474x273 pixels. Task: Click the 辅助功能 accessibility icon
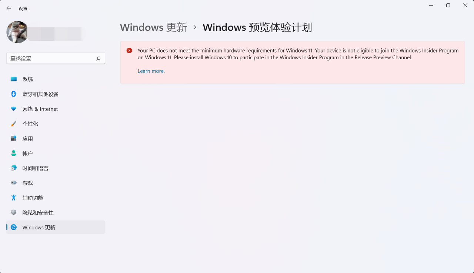pos(14,198)
